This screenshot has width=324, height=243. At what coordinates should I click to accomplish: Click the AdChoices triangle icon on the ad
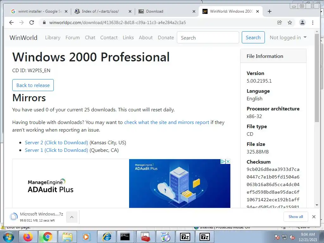pos(223,161)
